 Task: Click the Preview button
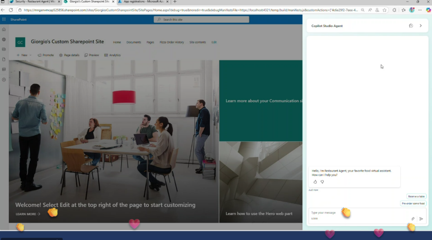[x=92, y=55]
